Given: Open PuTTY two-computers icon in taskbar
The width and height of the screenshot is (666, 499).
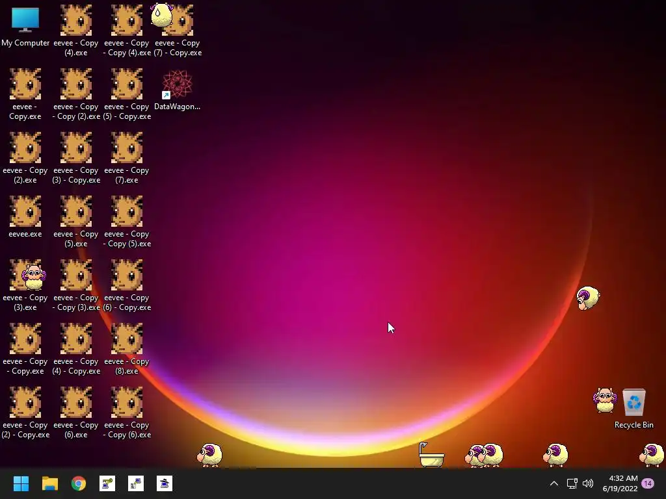Looking at the screenshot, I should [x=136, y=483].
